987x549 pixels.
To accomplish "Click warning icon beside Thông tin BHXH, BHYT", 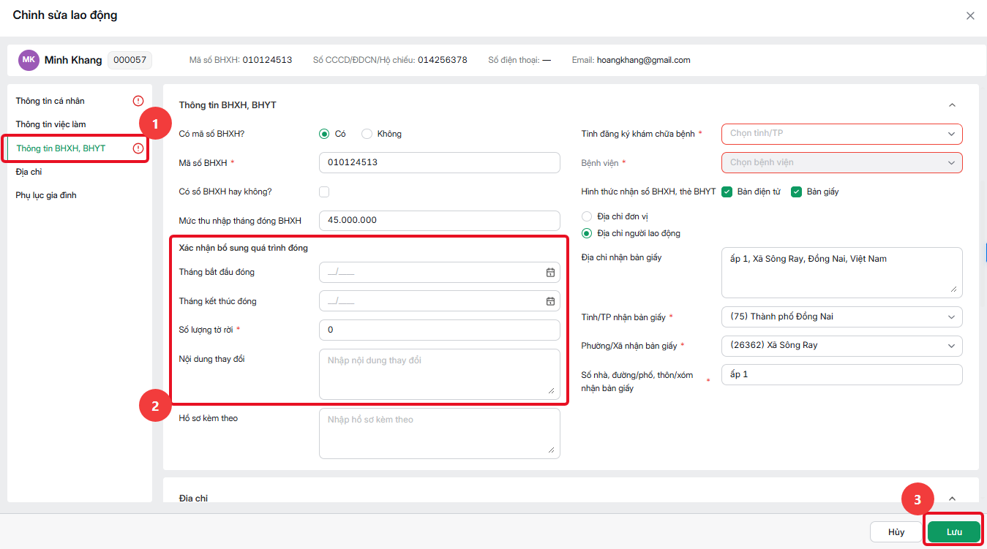I will click(138, 148).
